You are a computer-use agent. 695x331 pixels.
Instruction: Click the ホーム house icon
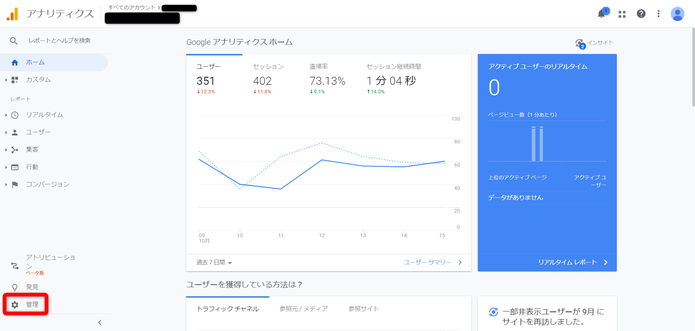coord(15,63)
